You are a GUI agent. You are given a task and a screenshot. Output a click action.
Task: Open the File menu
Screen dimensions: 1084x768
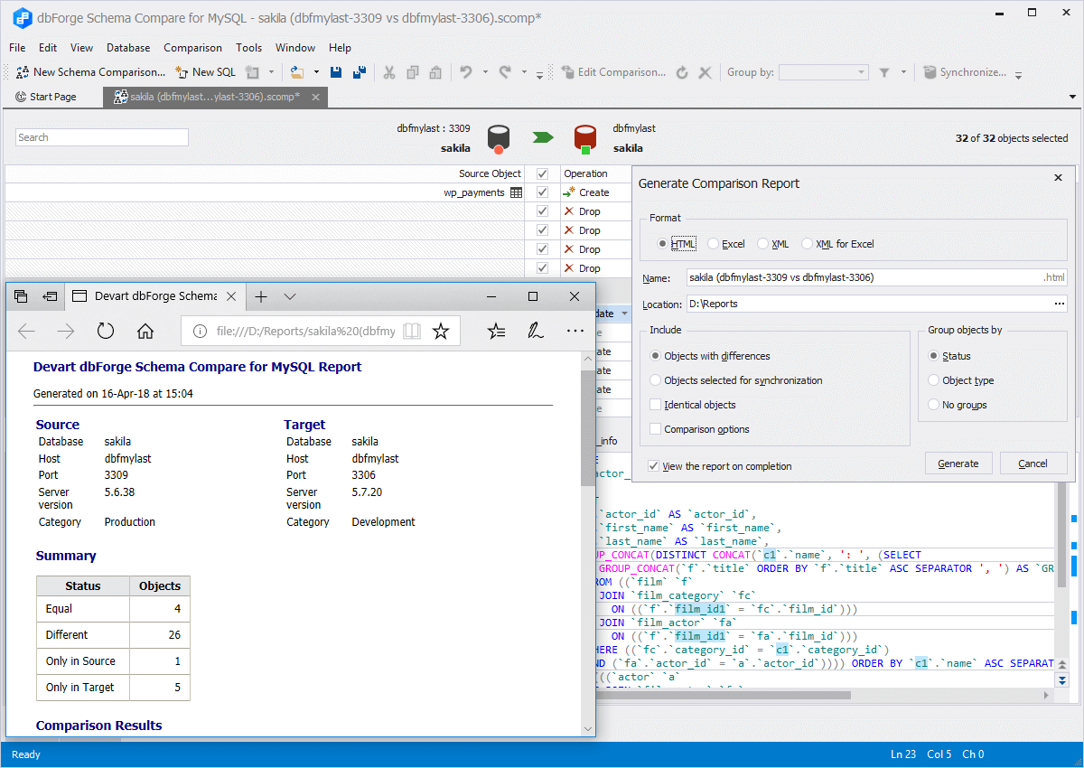pyautogui.click(x=17, y=48)
